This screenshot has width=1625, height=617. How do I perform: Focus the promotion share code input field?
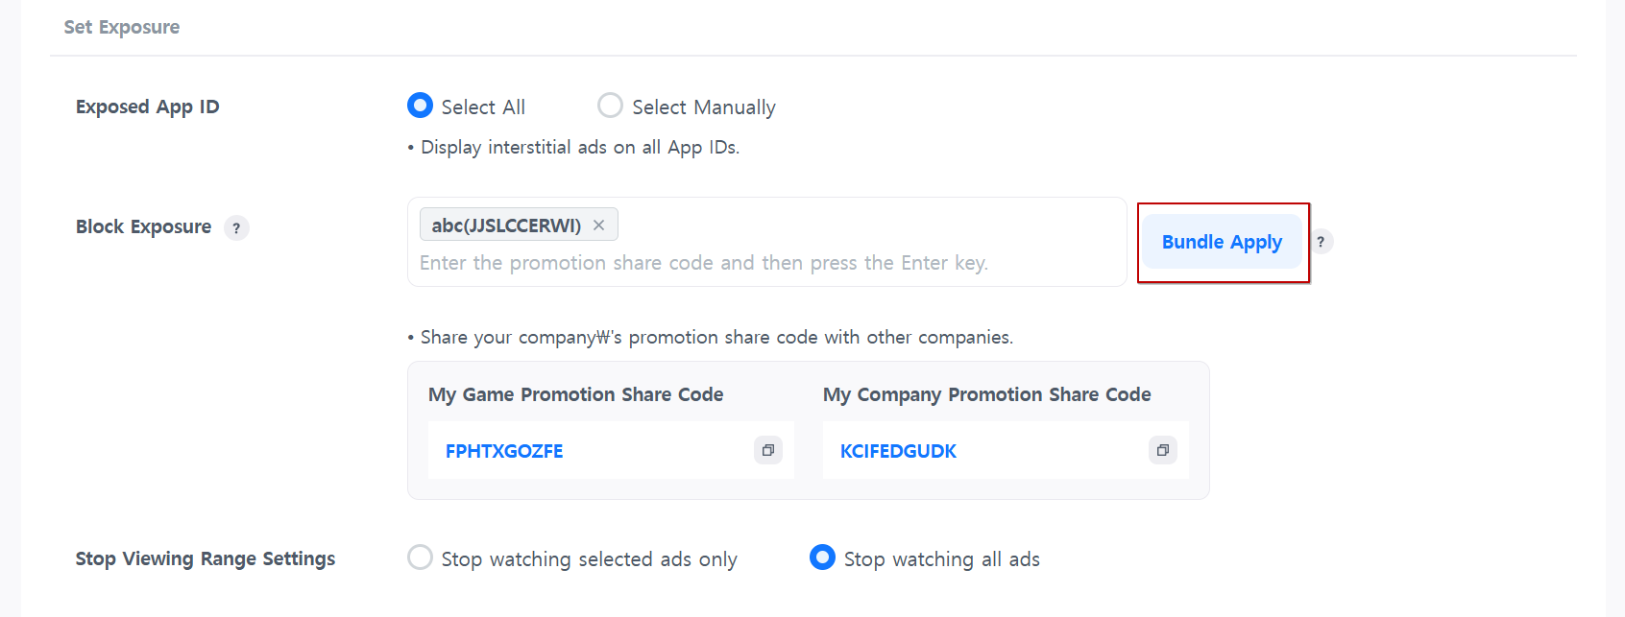[x=703, y=263]
